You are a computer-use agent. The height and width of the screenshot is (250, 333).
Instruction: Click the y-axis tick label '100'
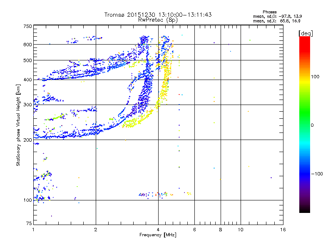pyautogui.click(x=27, y=200)
